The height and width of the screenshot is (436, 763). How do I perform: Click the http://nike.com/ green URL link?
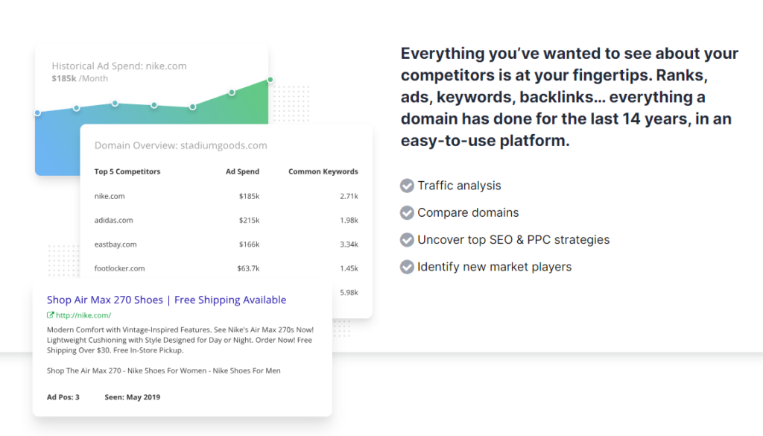pyautogui.click(x=83, y=315)
